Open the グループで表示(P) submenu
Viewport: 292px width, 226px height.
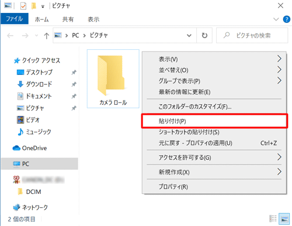214,81
